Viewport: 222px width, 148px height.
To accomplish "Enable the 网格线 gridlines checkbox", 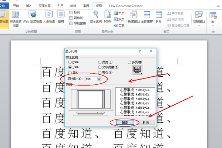I will (71, 18).
